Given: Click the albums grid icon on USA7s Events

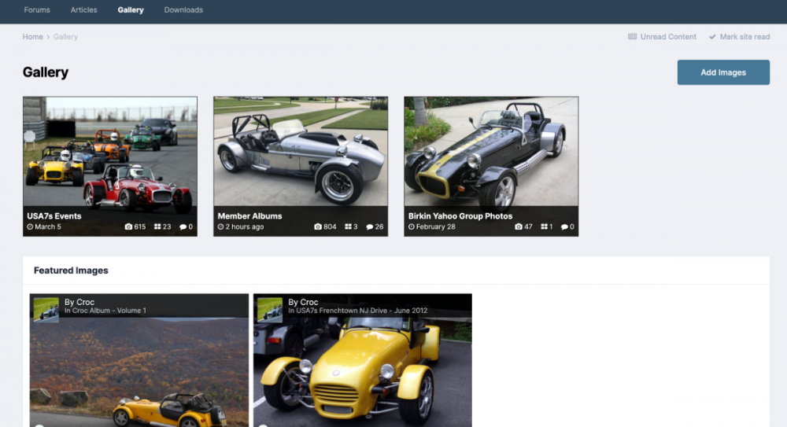Looking at the screenshot, I should (157, 227).
